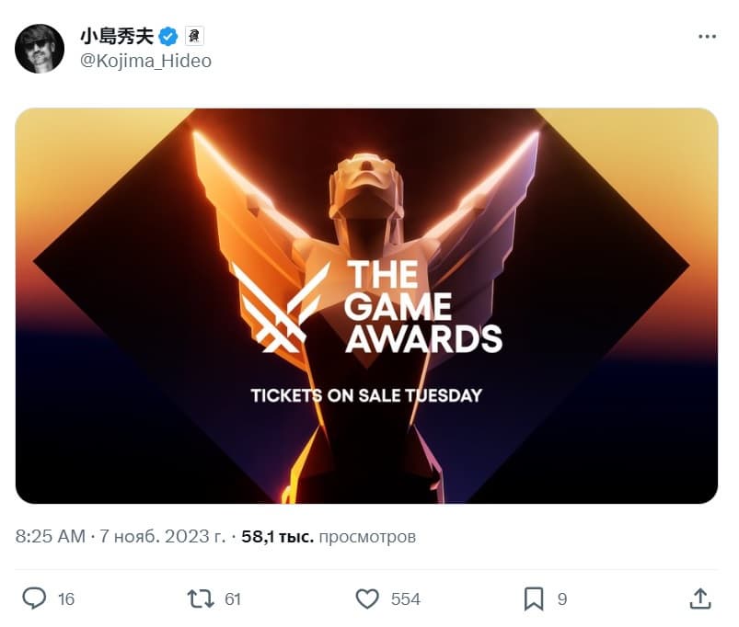Open Kojima's profile avatar picture
739x627 pixels.
pyautogui.click(x=40, y=49)
